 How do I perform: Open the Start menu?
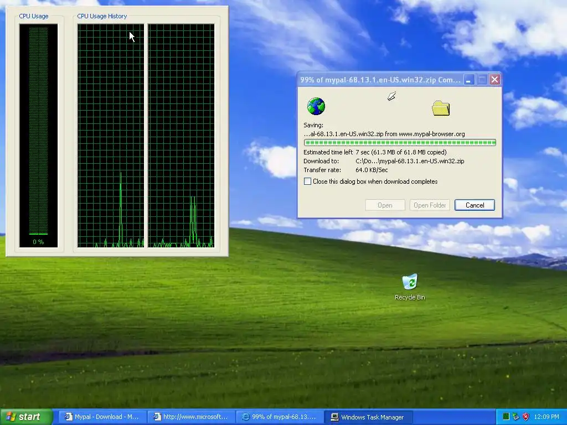tap(27, 417)
